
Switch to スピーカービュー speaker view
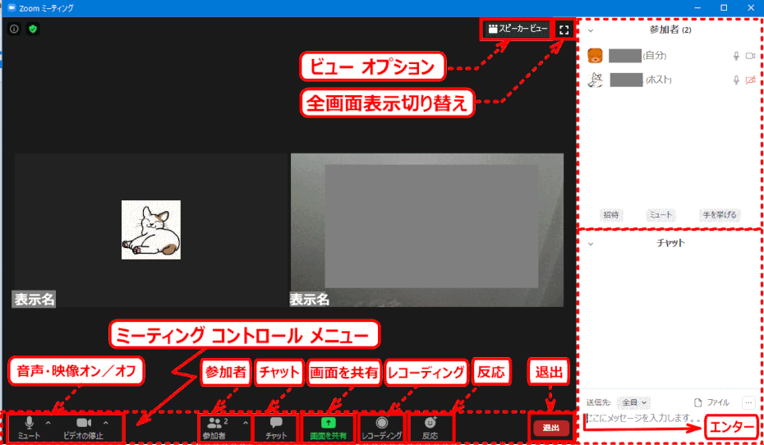click(518, 30)
